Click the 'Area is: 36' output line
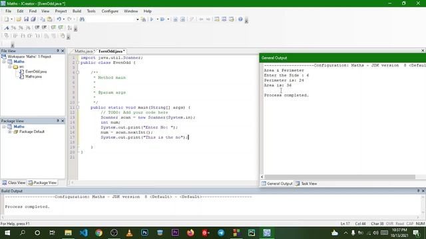 (278, 86)
